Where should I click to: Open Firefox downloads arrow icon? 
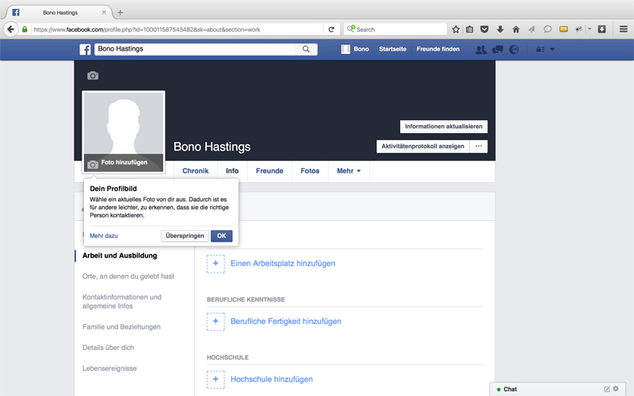click(x=500, y=29)
